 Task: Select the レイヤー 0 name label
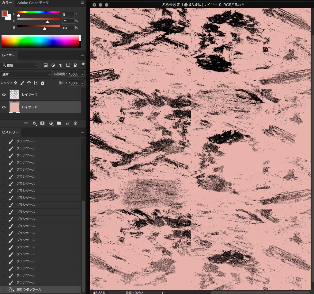[x=30, y=107]
